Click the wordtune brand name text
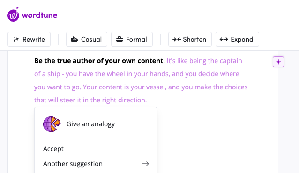This screenshot has width=299, height=173. pyautogui.click(x=39, y=15)
